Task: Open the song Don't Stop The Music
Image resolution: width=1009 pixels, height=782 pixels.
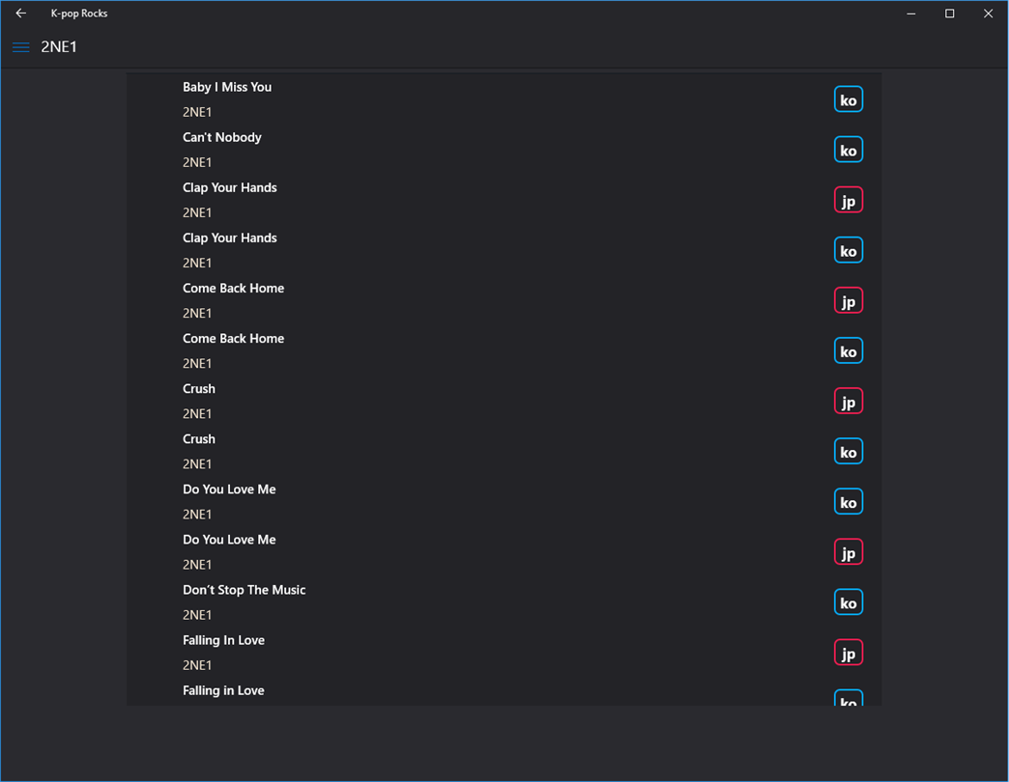Action: click(x=244, y=590)
